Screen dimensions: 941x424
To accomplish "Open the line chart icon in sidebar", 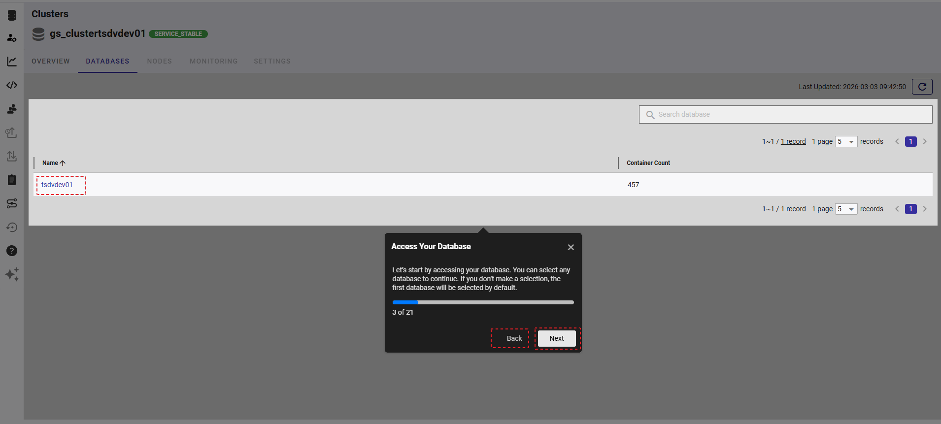I will tap(12, 62).
